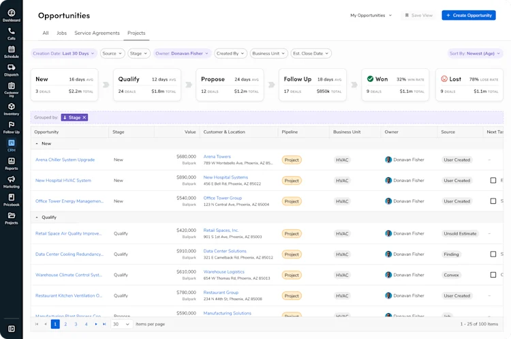Open Pricebook in the sidebar

click(12, 200)
